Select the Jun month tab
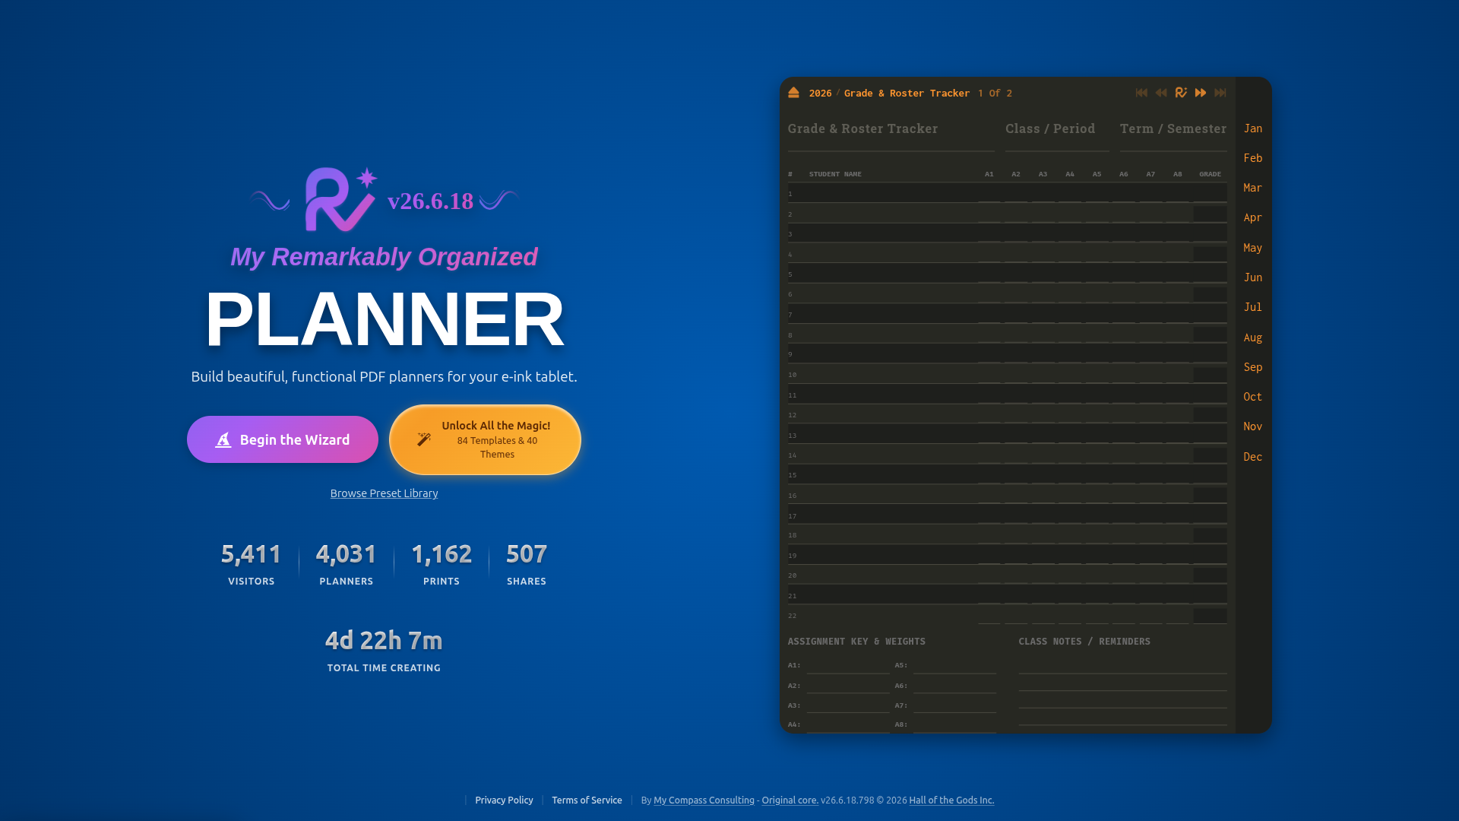 [1253, 277]
